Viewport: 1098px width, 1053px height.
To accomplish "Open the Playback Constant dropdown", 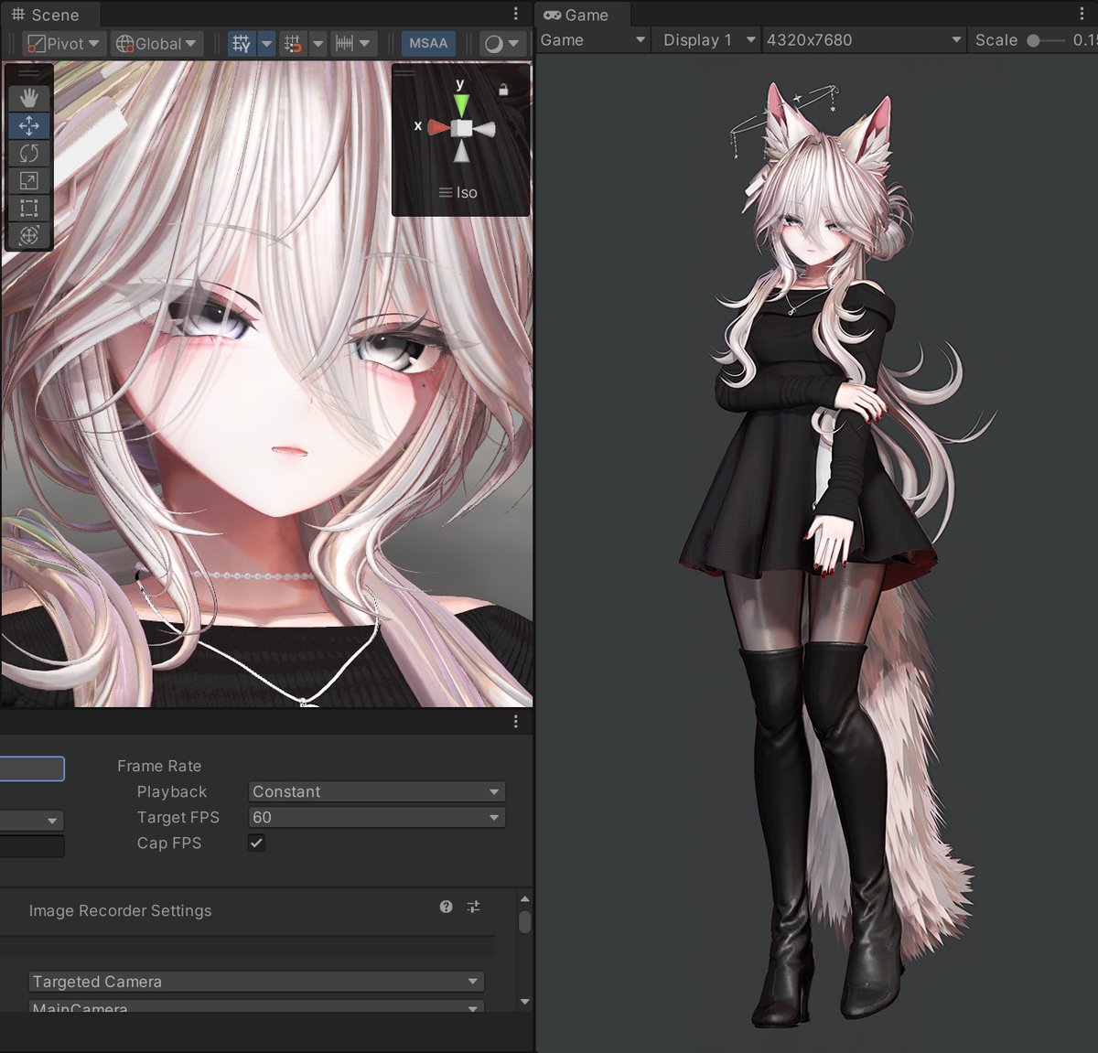I will pyautogui.click(x=377, y=791).
